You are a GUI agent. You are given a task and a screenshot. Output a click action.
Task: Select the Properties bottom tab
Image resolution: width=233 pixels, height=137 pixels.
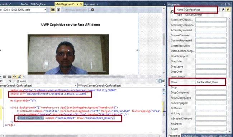coord(174,136)
